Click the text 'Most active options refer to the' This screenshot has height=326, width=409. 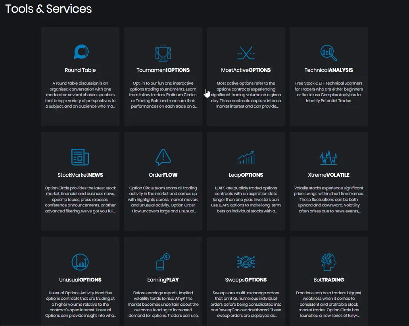(246, 83)
